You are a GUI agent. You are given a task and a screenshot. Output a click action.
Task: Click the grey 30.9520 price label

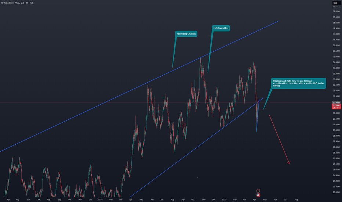pyautogui.click(x=336, y=102)
